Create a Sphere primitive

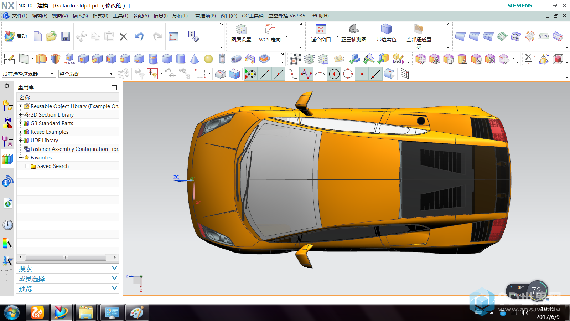[208, 59]
